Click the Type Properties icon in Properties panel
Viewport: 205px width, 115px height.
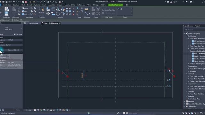[6, 9]
